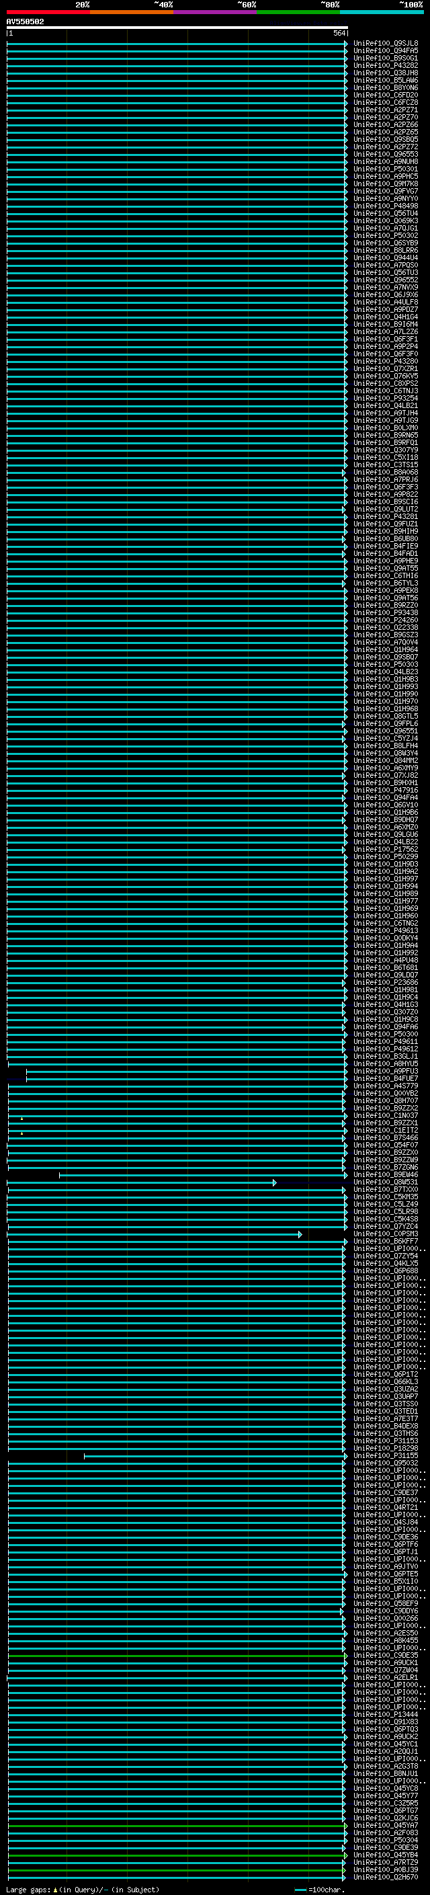This screenshot has height=1895, width=430.
Task: Select the UniRef100_Q3TED1 label
Action: (386, 1411)
